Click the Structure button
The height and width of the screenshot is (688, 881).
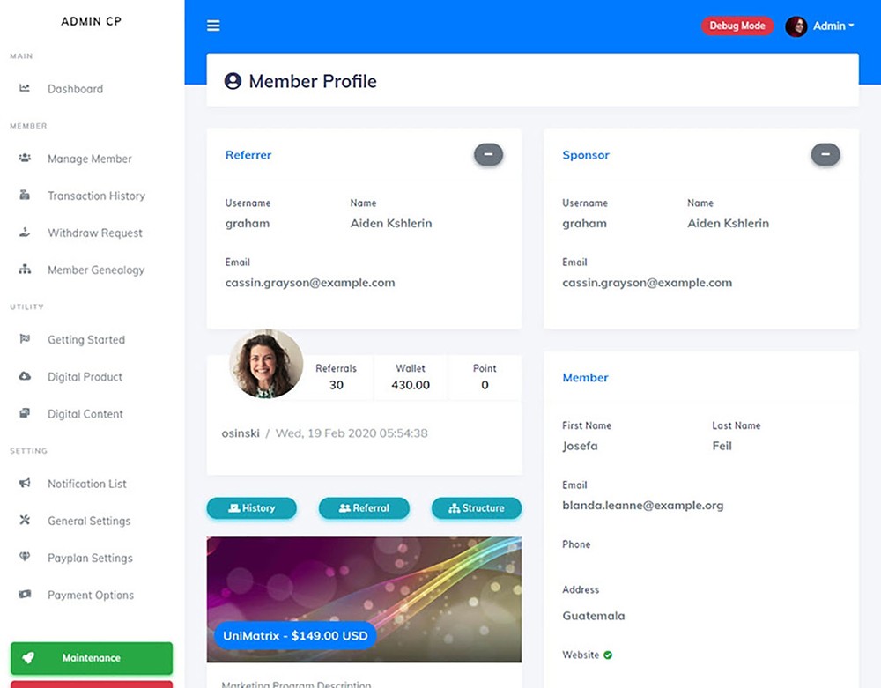(x=476, y=508)
